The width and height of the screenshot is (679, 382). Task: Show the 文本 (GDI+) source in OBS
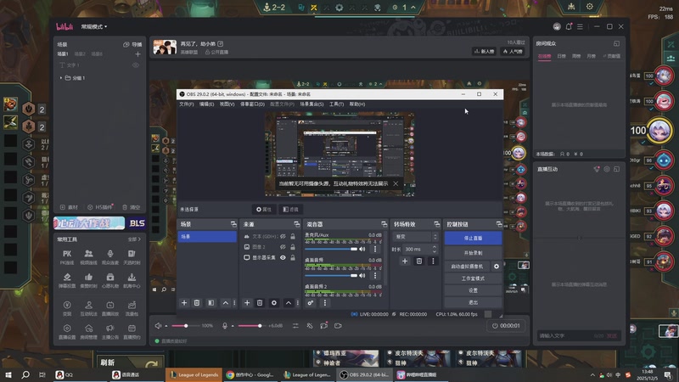point(283,237)
